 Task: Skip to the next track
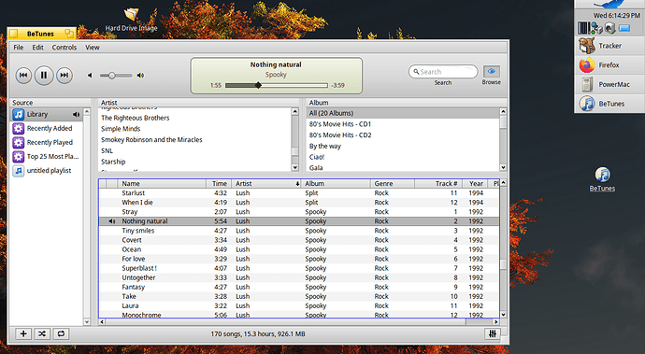(x=64, y=76)
